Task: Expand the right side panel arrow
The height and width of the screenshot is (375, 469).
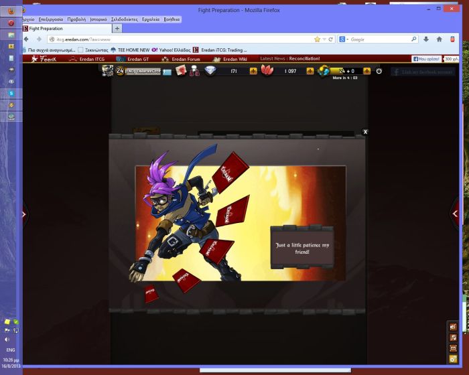Action: click(x=455, y=214)
